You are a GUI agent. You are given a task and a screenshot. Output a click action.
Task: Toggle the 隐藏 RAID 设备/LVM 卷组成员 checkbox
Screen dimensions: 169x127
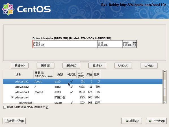coord(5,107)
